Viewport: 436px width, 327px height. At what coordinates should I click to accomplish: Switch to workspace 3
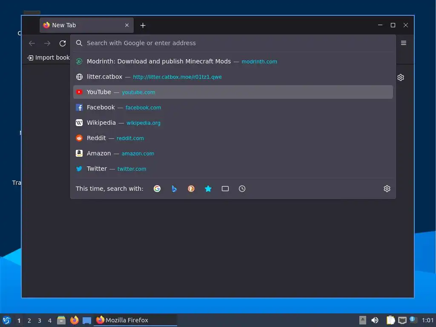point(40,321)
